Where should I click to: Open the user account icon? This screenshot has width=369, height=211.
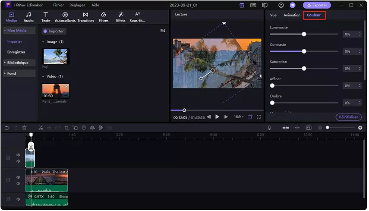(281, 5)
